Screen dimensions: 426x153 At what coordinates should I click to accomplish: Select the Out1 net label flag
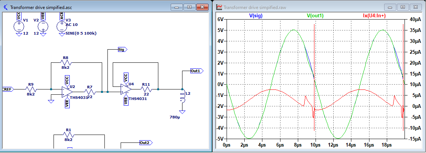pyautogui.click(x=196, y=71)
